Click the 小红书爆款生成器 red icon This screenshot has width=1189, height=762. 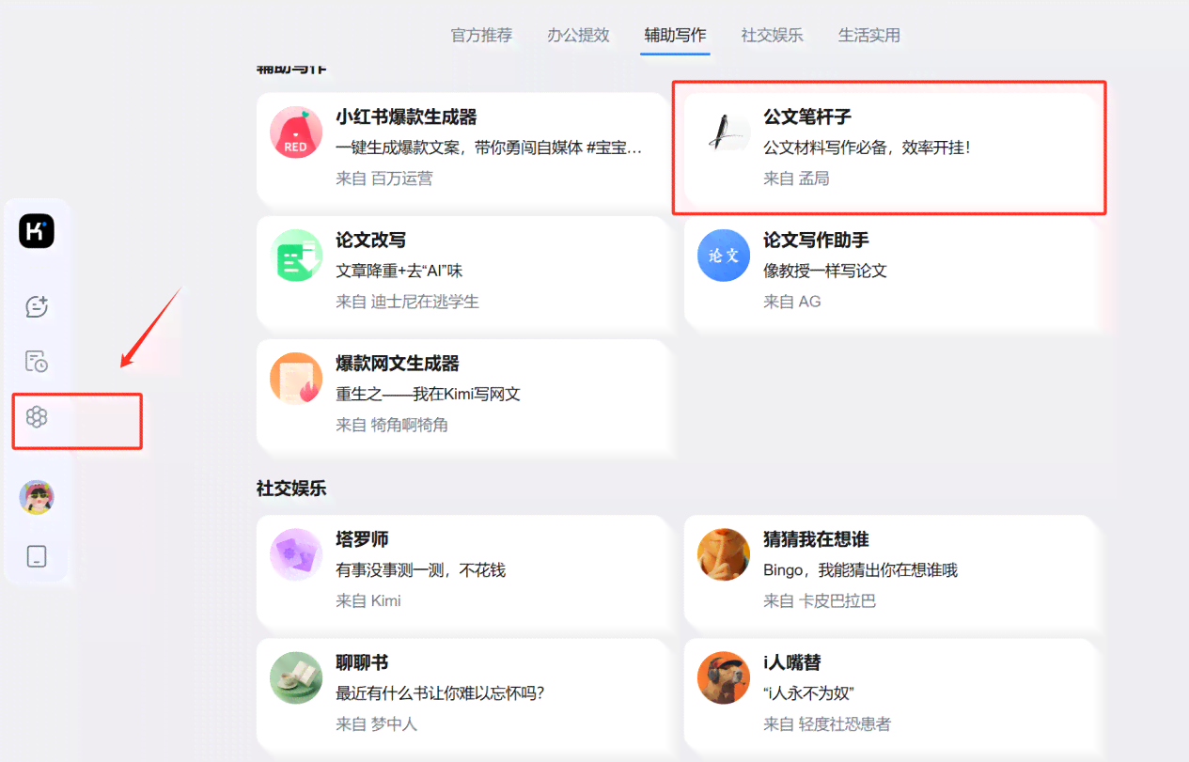coord(296,132)
